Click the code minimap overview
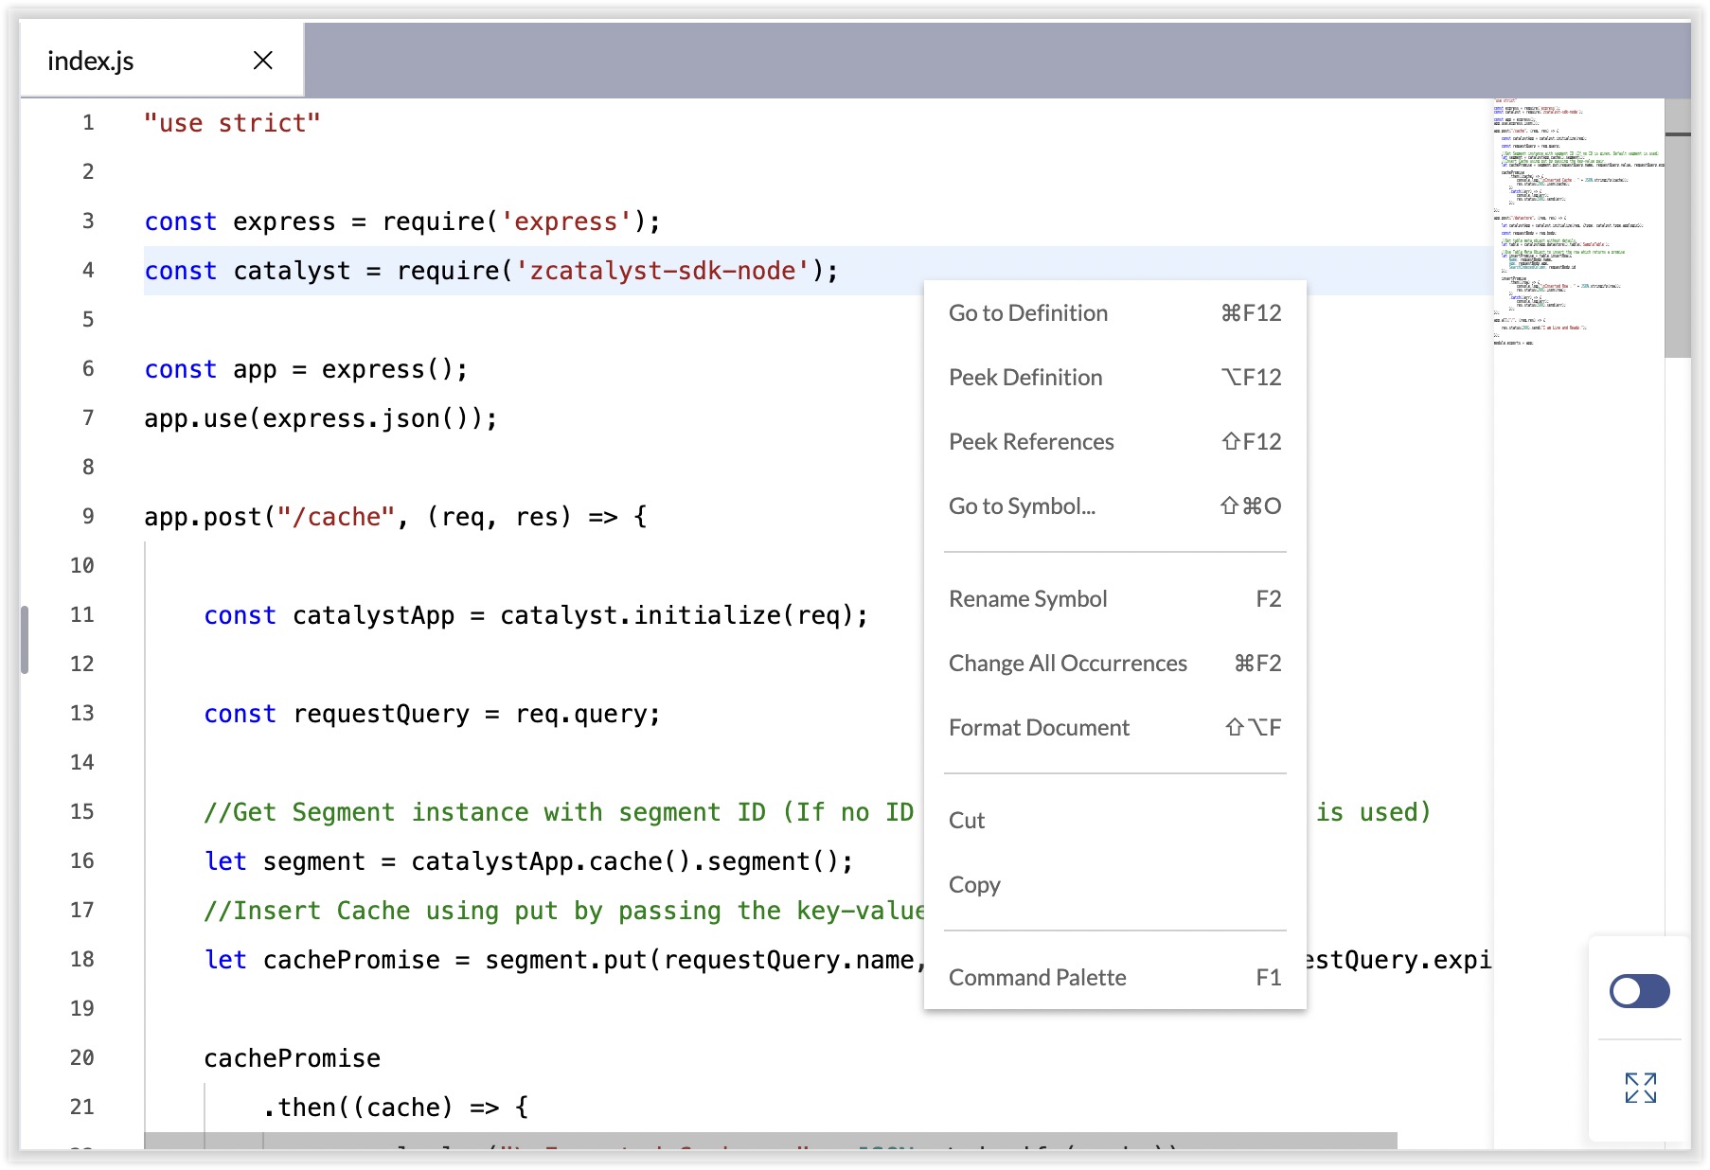 coord(1578,222)
